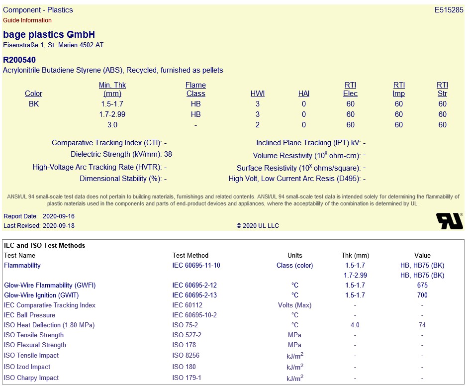This screenshot has height=386, width=471.
Task: Click the Component - Plastics title
Action: (x=38, y=10)
